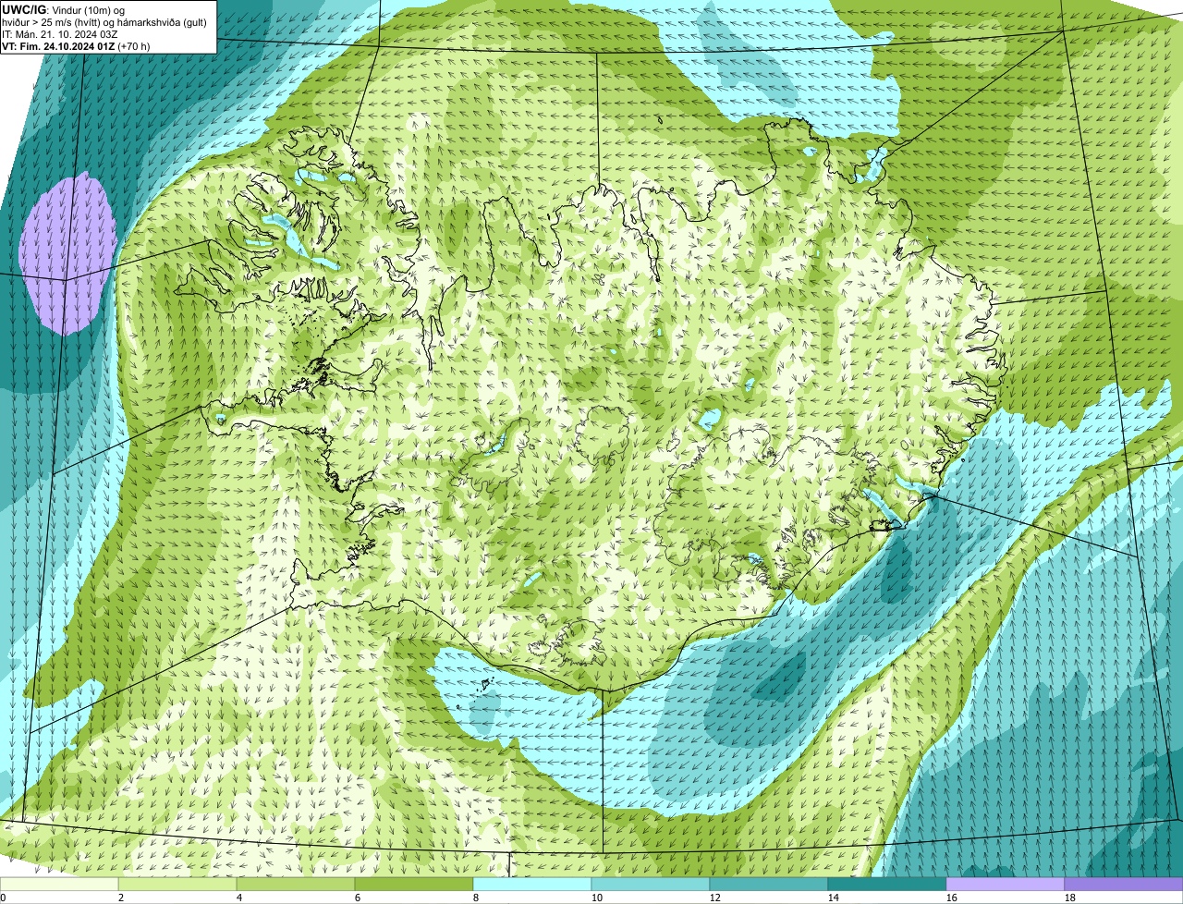Click the legend scale label '18'
The width and height of the screenshot is (1183, 904).
pos(1069,898)
